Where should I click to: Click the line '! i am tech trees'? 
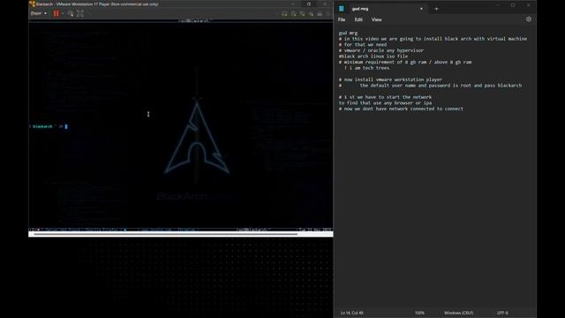(x=366, y=68)
